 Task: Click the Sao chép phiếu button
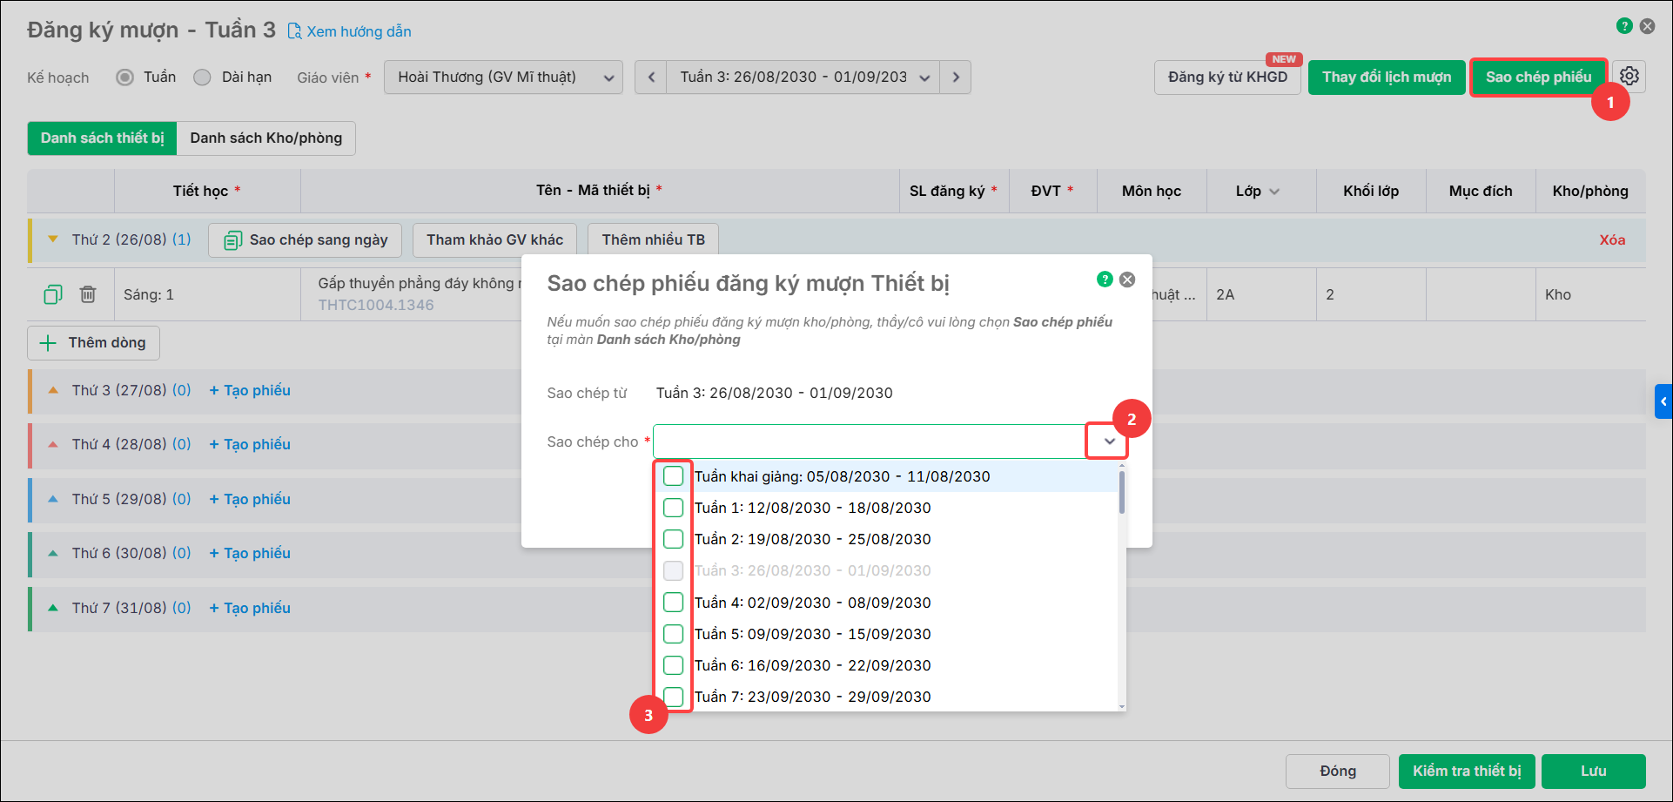(1538, 78)
